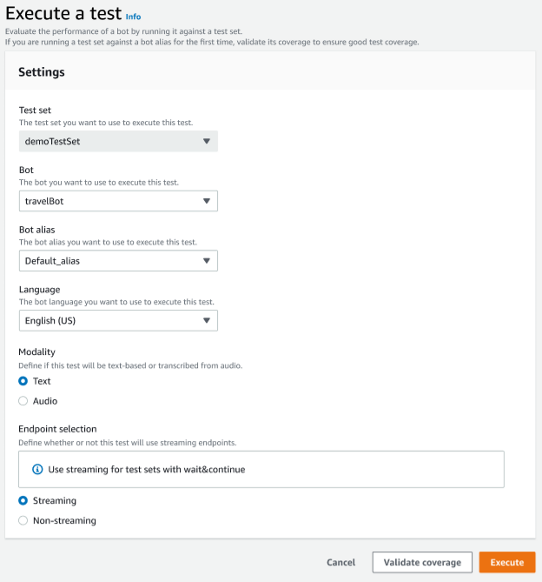
Task: Click the wait&continue streaming notice text
Action: tap(146, 469)
